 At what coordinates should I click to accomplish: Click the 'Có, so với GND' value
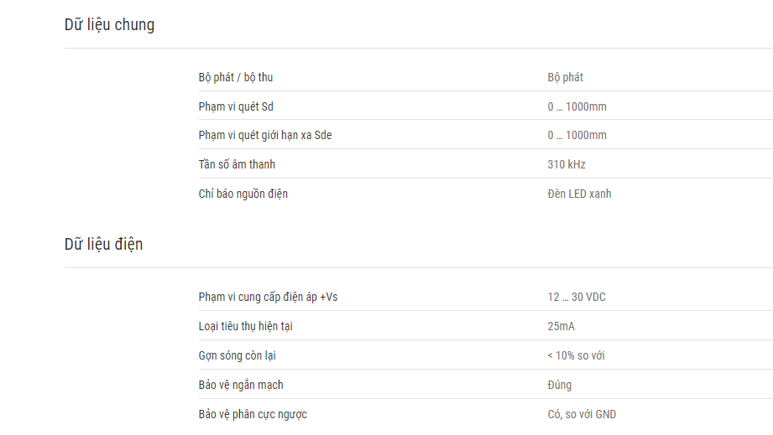pos(582,414)
